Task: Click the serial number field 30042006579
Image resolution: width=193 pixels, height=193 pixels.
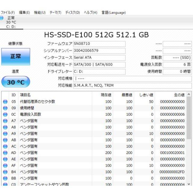Action: pos(99,51)
